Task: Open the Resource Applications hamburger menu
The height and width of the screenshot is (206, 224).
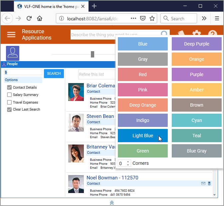Action: point(11,35)
